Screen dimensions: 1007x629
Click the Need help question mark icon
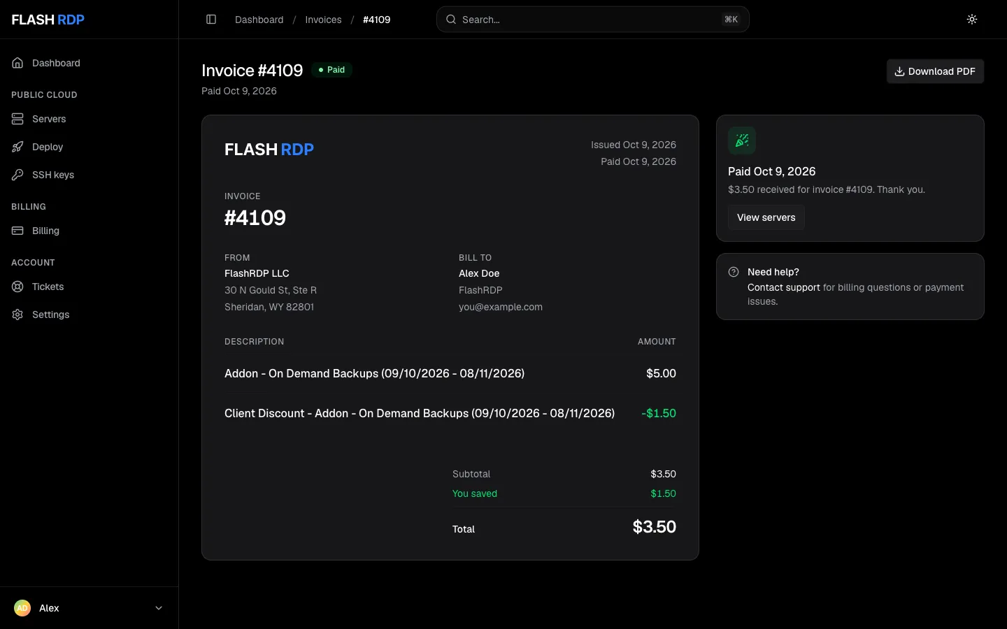(x=734, y=272)
